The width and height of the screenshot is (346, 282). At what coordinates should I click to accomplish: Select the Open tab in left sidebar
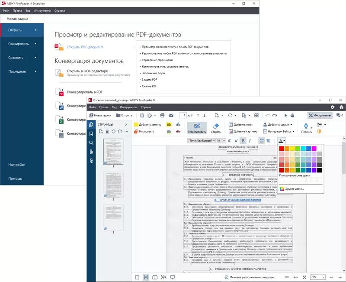tap(22, 30)
